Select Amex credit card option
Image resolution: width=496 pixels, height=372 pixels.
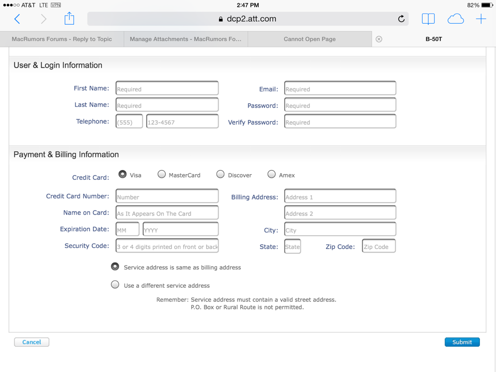tap(271, 174)
